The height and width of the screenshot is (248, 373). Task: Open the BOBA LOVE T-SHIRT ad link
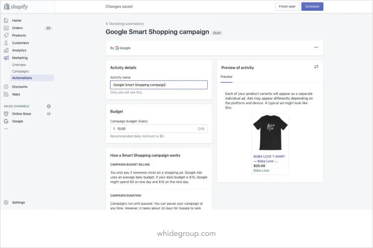269,159
